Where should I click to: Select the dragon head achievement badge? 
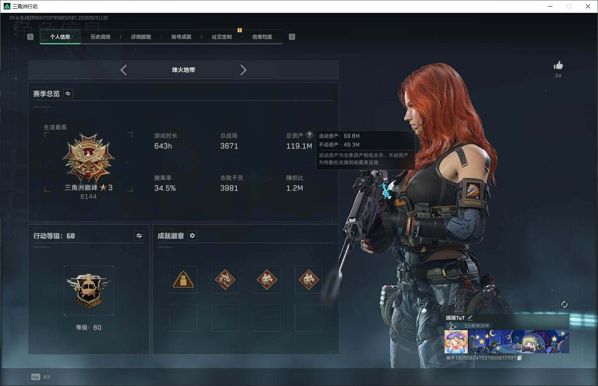(225, 280)
